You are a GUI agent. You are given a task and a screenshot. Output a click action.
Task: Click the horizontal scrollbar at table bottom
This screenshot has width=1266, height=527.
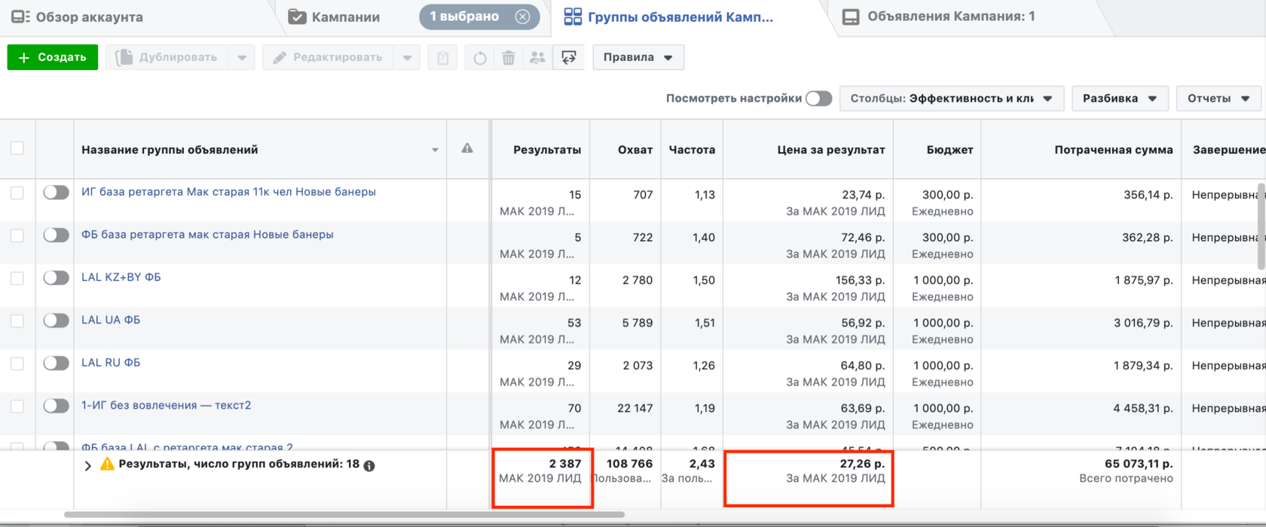coord(344,515)
